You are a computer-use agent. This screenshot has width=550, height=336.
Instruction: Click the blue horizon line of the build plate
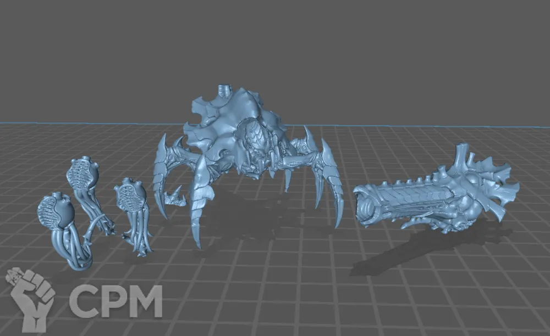pyautogui.click(x=82, y=122)
